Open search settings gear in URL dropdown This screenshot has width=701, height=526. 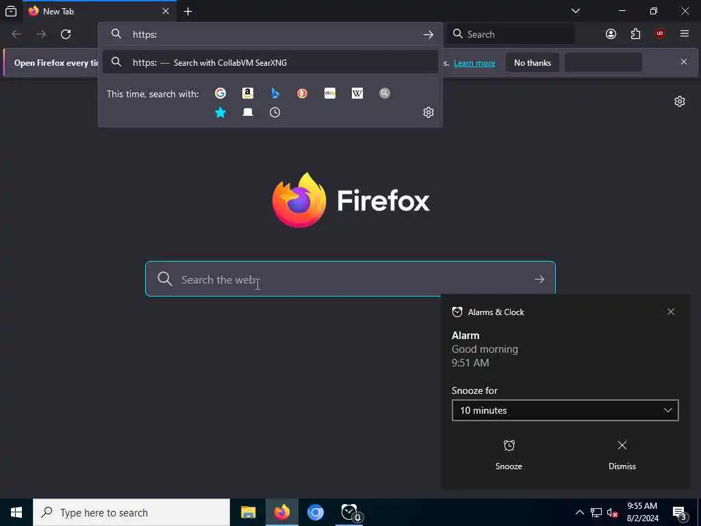pos(429,112)
